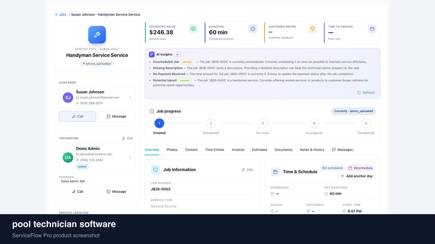Click the clock icon next to 60 min est duration
Screen dimensions: 435x244
(326, 194)
